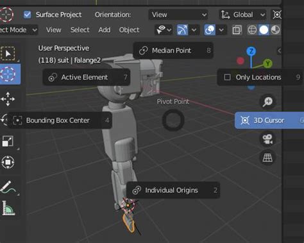Choose Bounding Box Center pivot option
This screenshot has height=243, width=304.
pyautogui.click(x=60, y=121)
